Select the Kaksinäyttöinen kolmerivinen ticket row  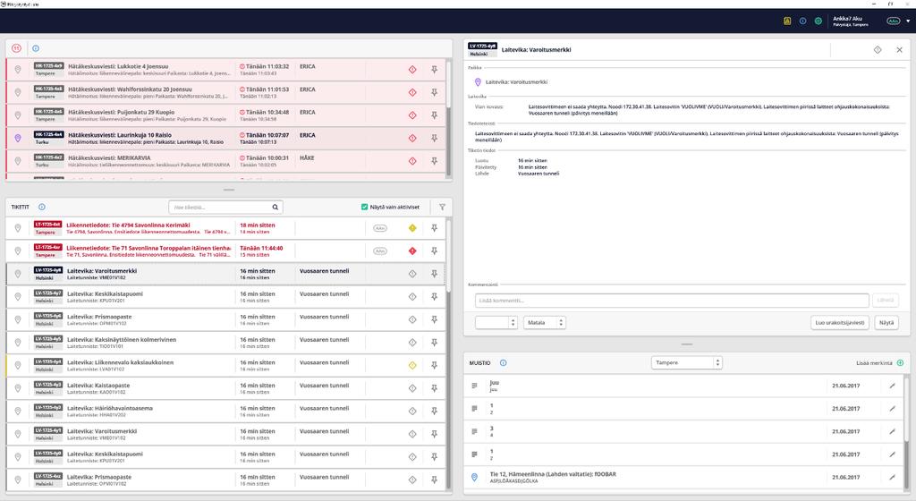coord(225,342)
